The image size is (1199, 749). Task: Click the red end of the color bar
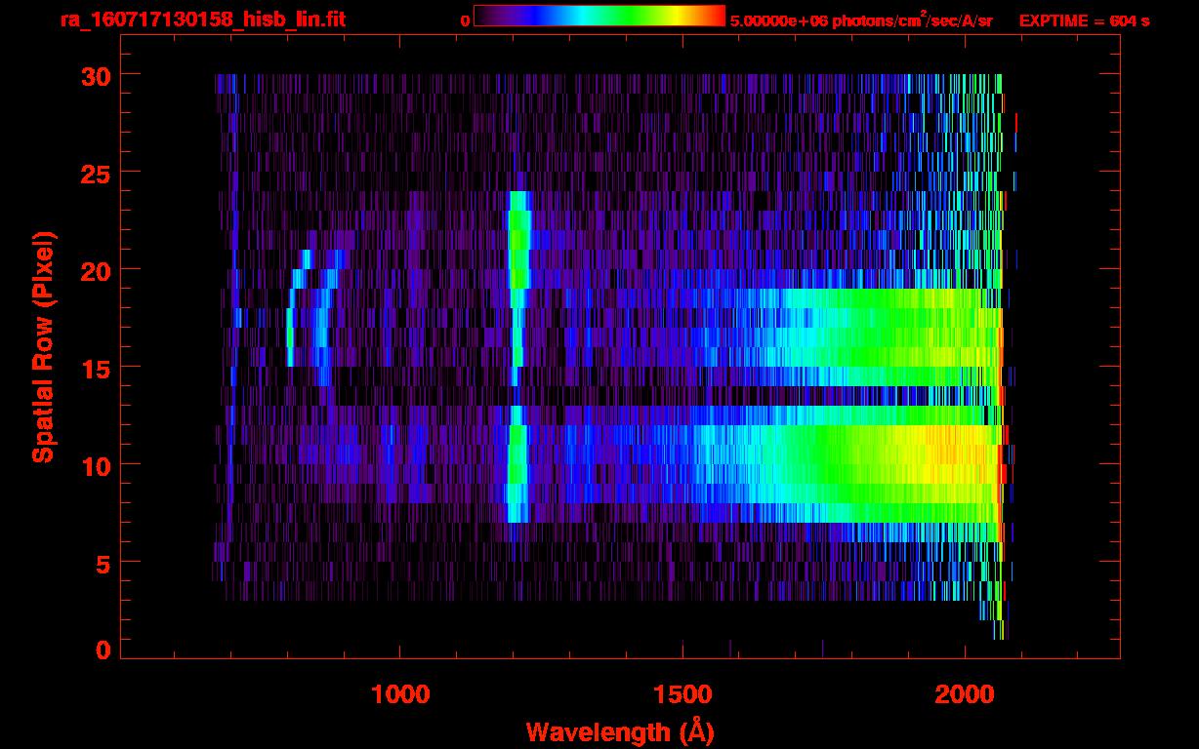click(x=716, y=16)
